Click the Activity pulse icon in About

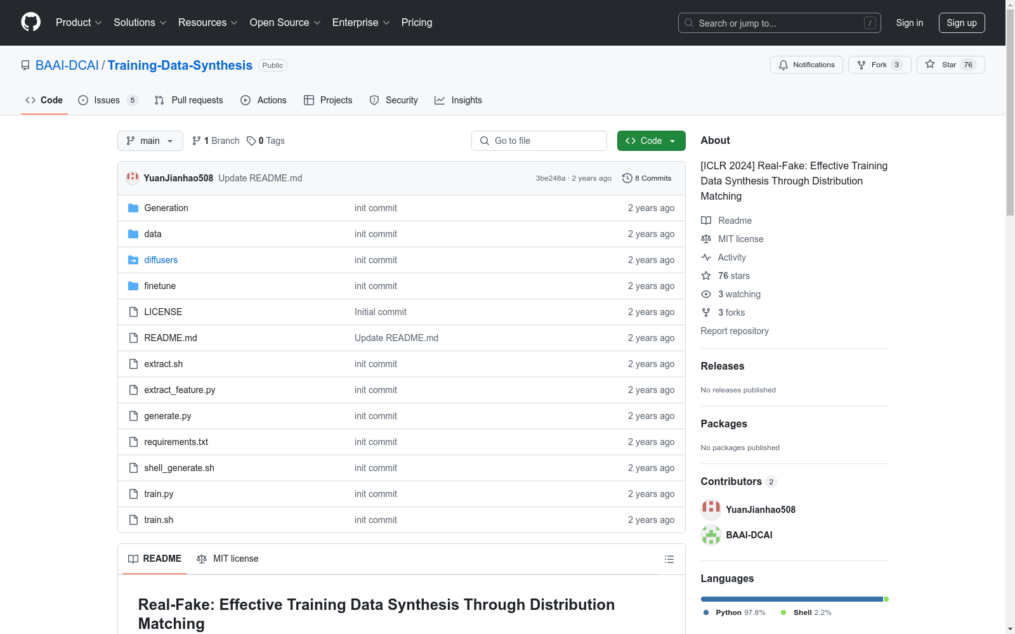pyautogui.click(x=706, y=257)
